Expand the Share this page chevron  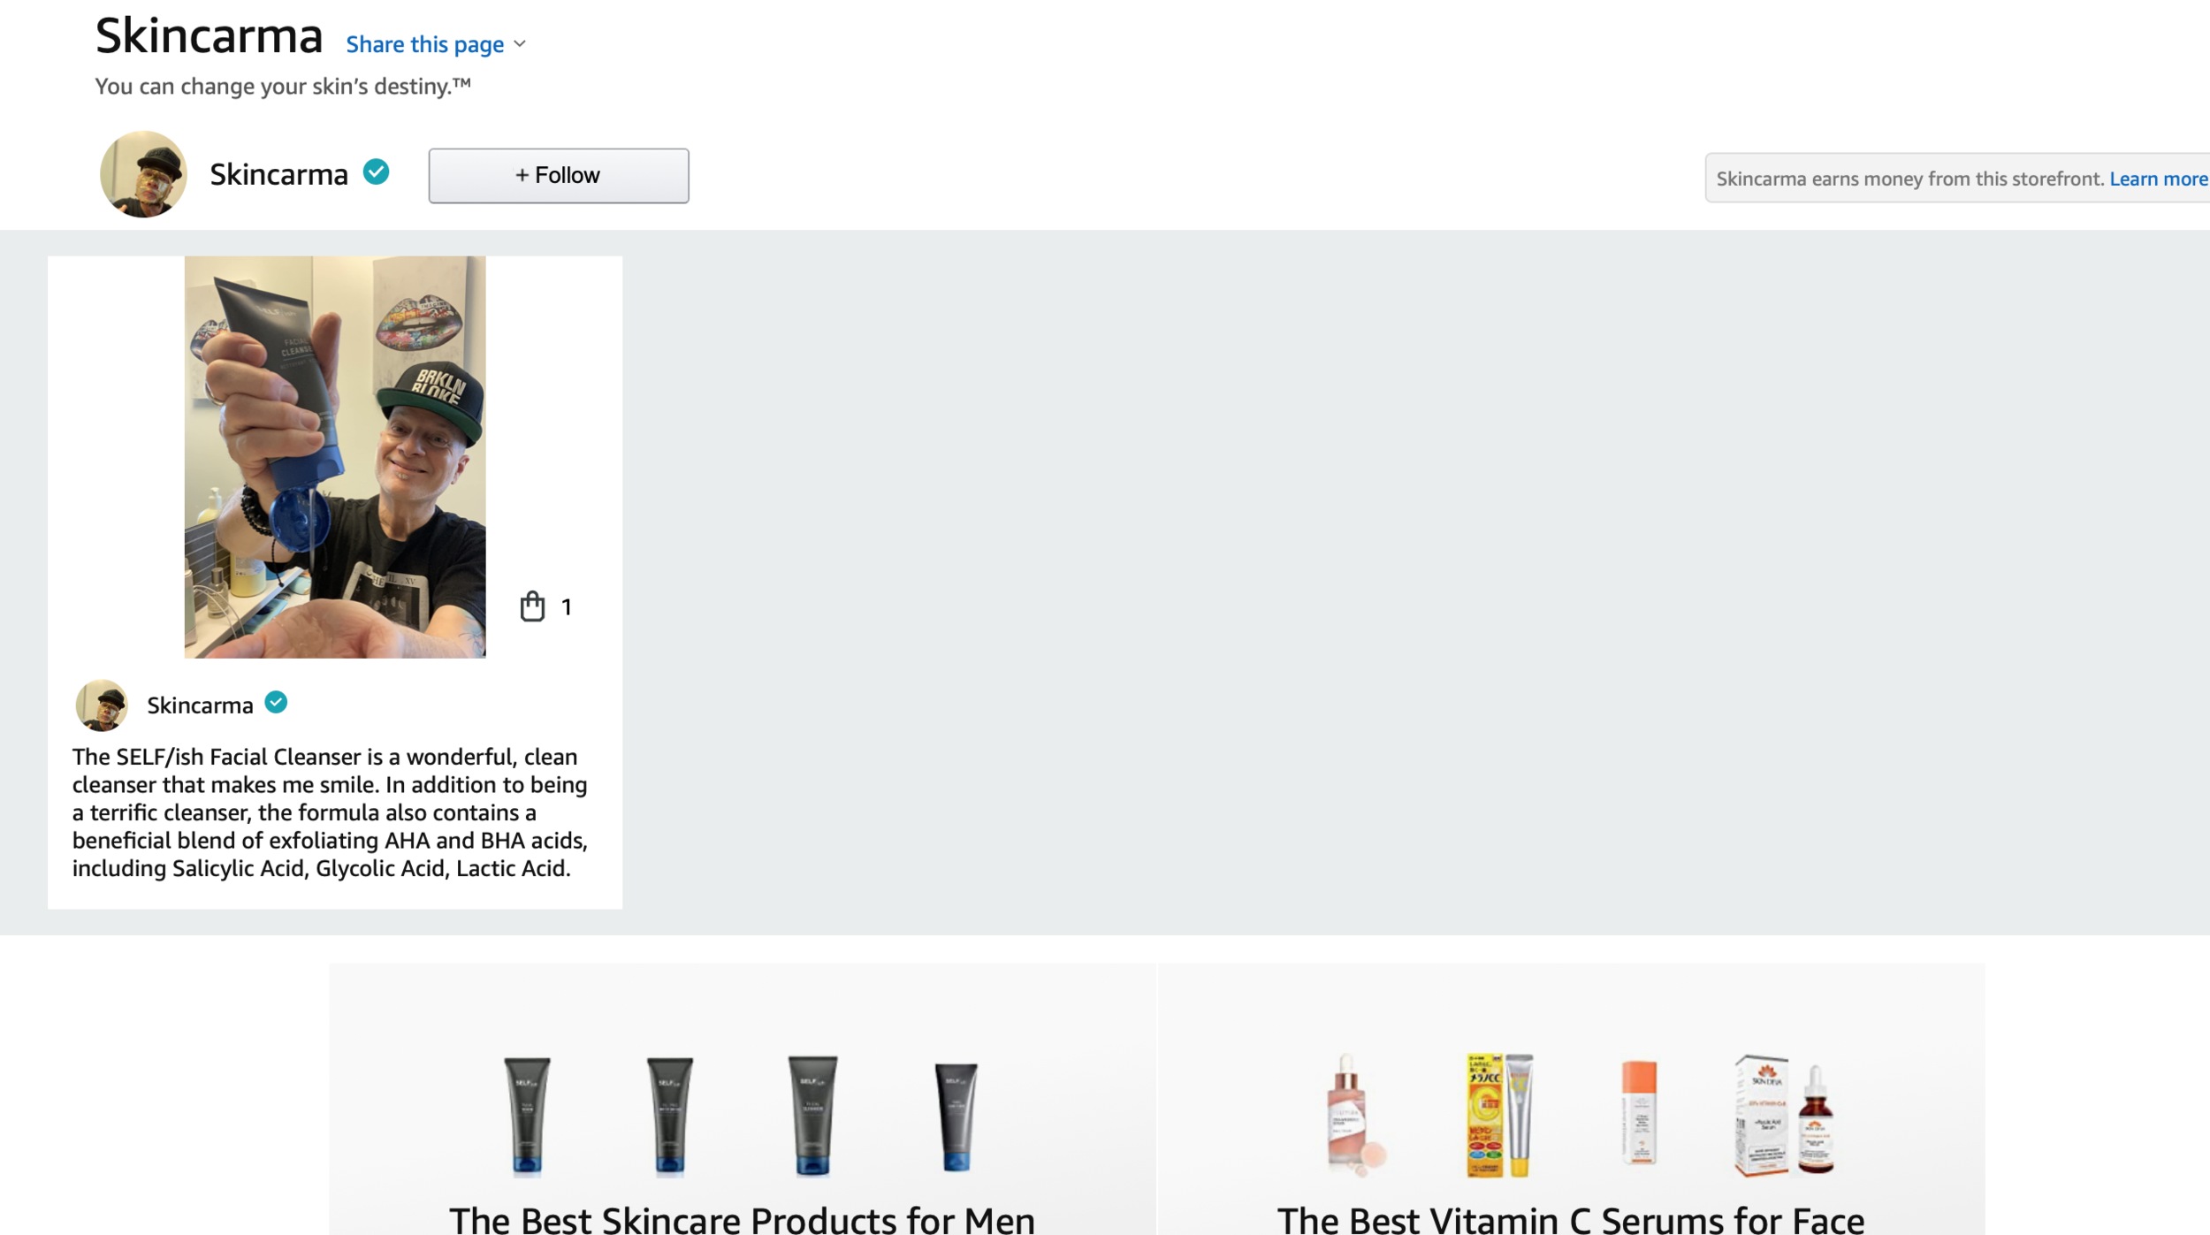(520, 44)
